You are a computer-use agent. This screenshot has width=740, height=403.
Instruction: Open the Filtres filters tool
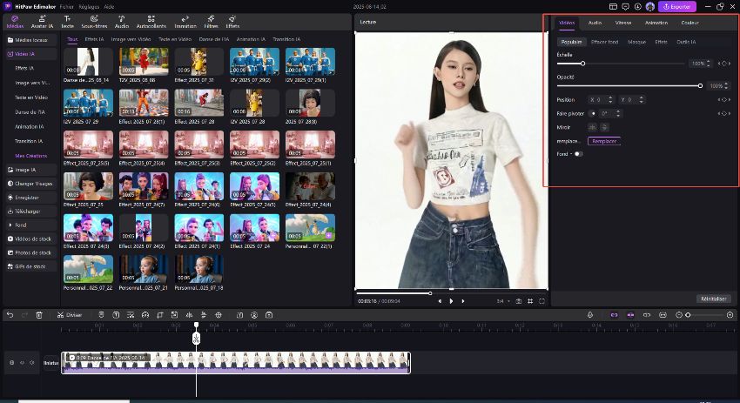coord(211,22)
